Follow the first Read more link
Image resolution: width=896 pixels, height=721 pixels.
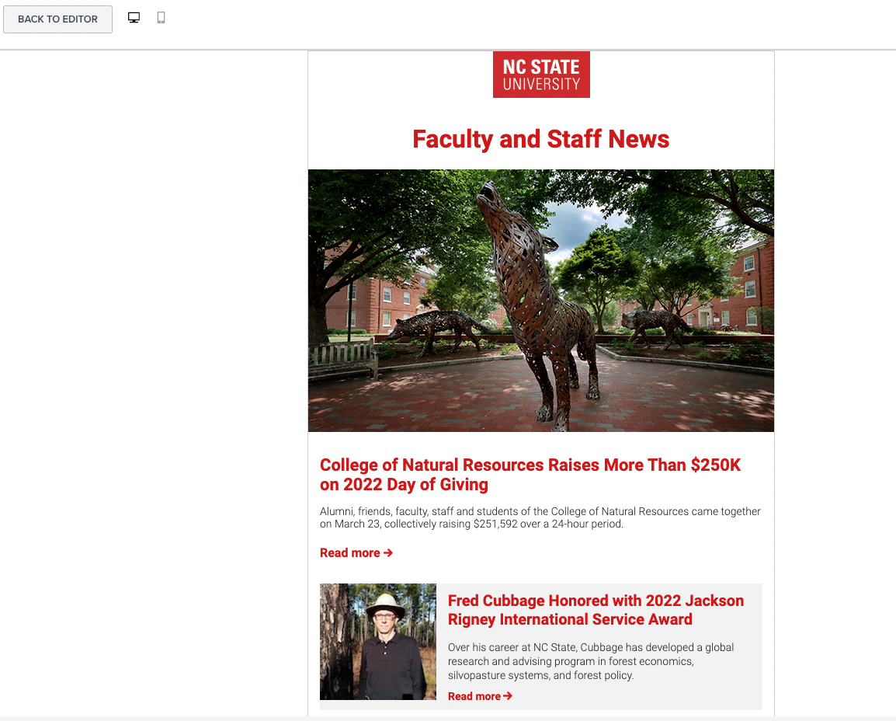pos(350,552)
